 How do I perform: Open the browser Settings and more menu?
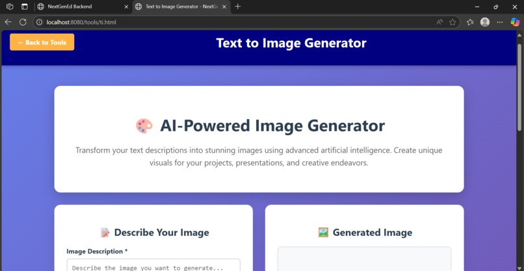tap(499, 22)
